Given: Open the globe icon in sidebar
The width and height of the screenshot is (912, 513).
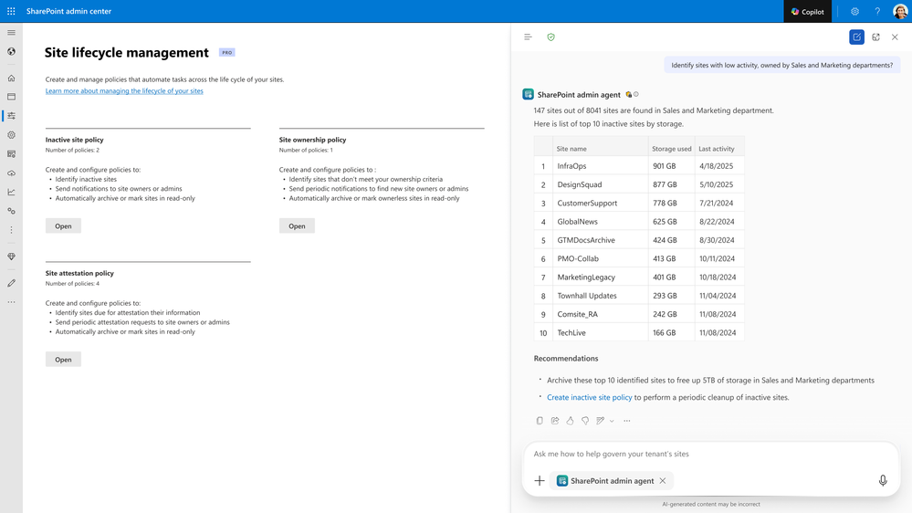Looking at the screenshot, I should 11,52.
